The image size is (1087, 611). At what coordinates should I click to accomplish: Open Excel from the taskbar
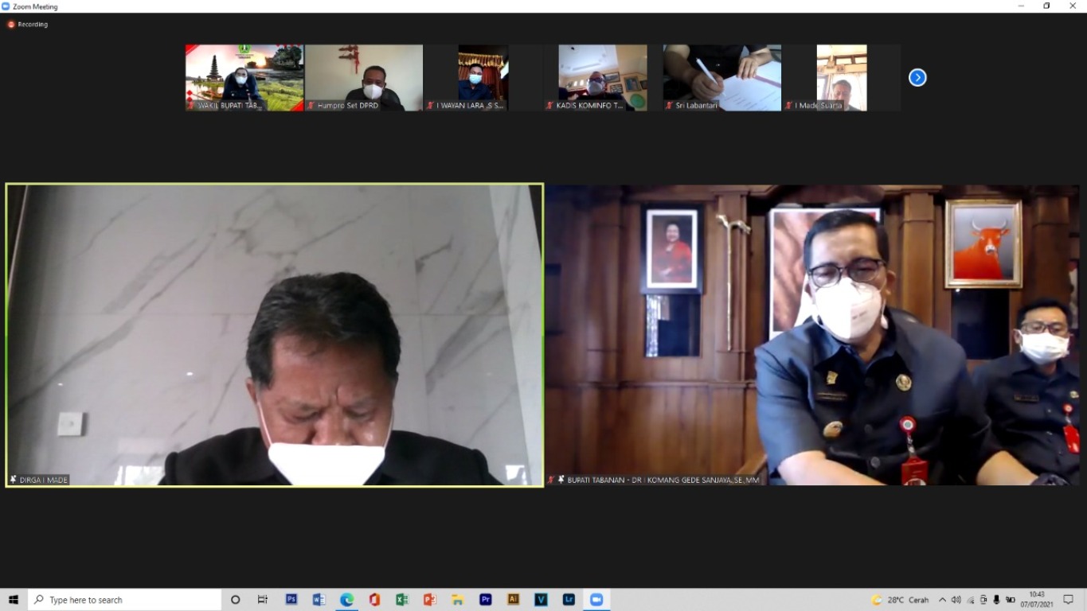402,600
